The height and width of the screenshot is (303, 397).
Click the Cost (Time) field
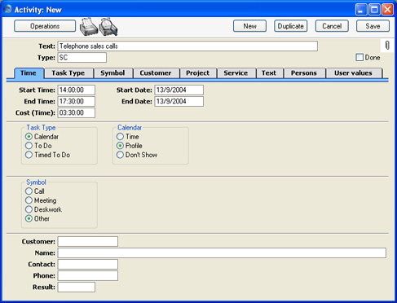click(77, 112)
